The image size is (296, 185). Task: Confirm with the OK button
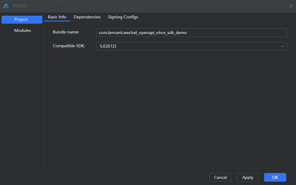[x=275, y=177]
